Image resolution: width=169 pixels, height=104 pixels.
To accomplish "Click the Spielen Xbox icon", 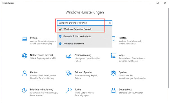I will 114,73.
